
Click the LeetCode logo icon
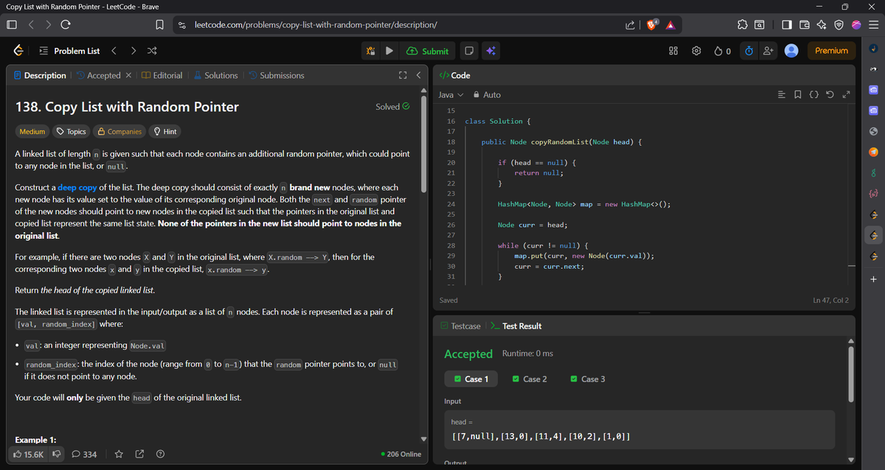(17, 51)
